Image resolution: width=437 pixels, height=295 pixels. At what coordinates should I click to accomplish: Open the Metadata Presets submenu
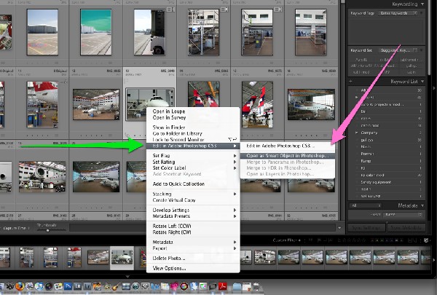point(193,216)
